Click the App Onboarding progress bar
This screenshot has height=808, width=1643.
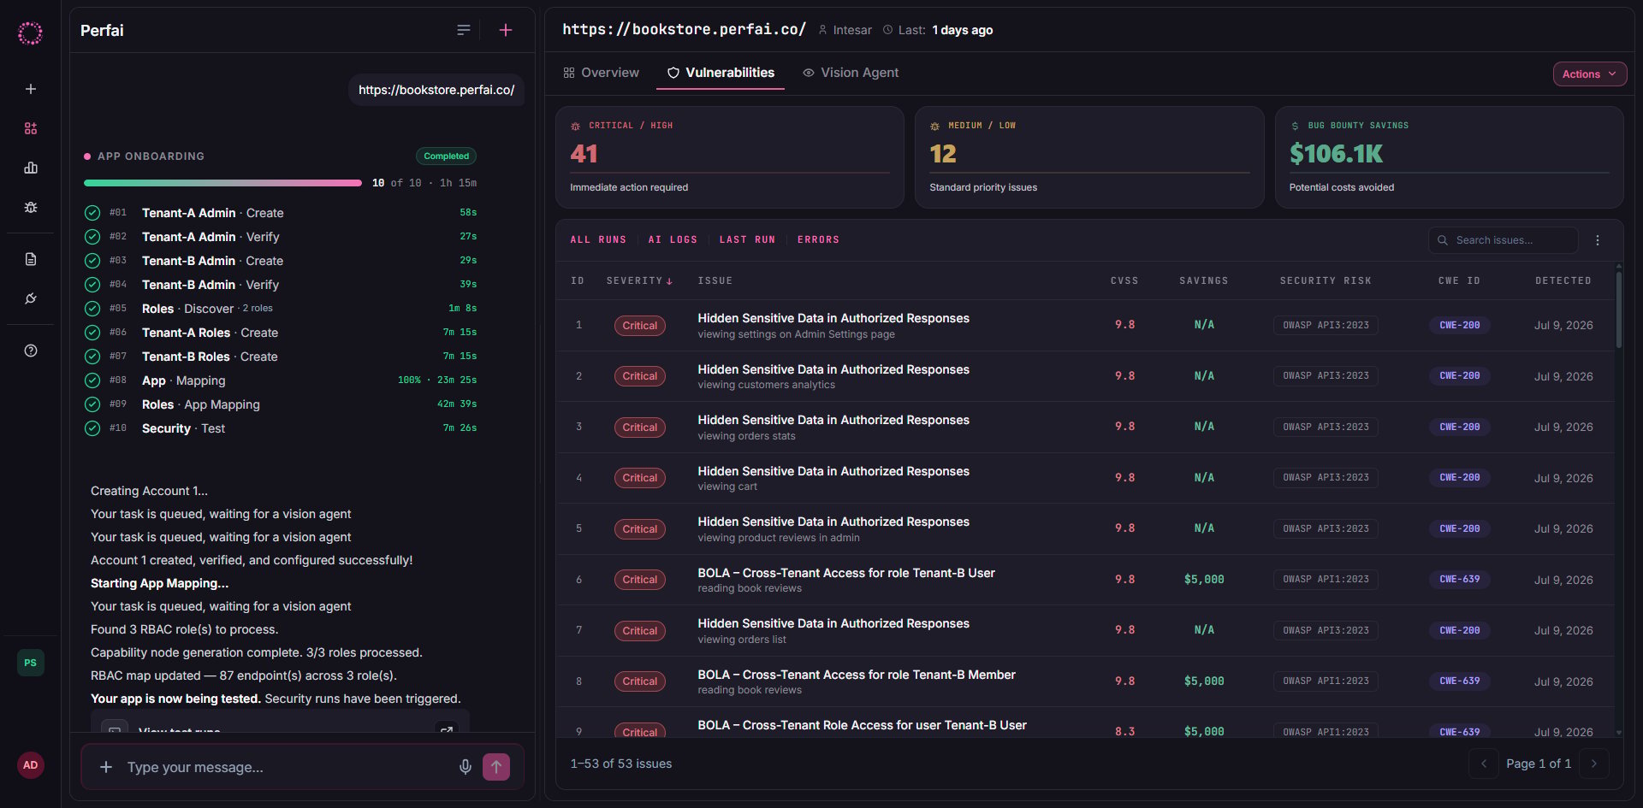point(222,183)
